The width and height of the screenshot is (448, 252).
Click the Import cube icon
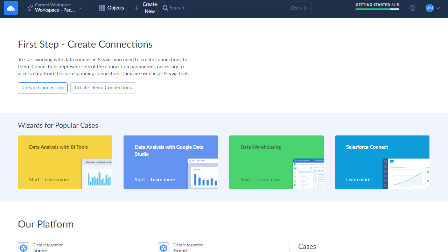[23, 248]
